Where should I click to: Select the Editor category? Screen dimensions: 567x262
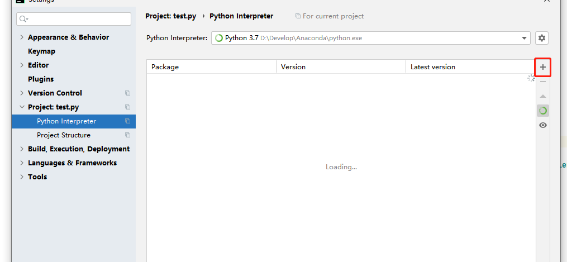click(39, 65)
